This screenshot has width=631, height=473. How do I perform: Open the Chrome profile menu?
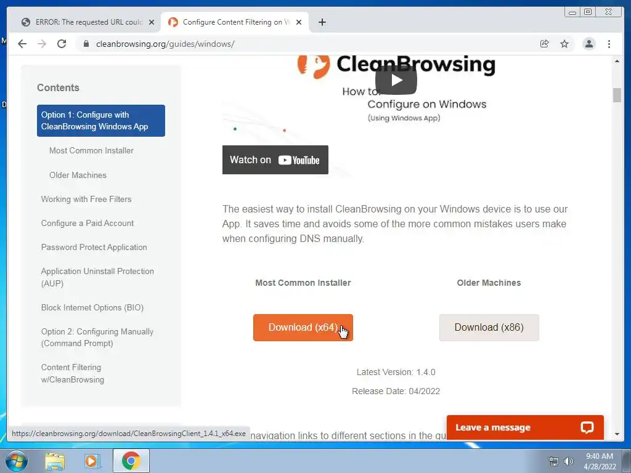click(x=588, y=44)
